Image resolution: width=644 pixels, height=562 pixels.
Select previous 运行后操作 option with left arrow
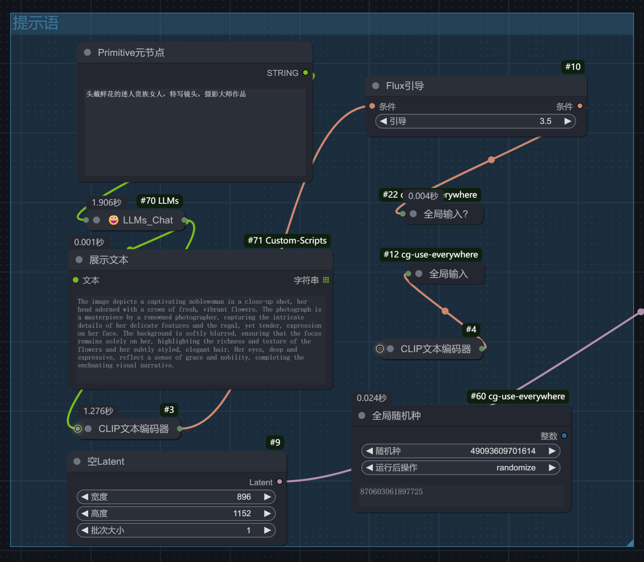(x=369, y=467)
